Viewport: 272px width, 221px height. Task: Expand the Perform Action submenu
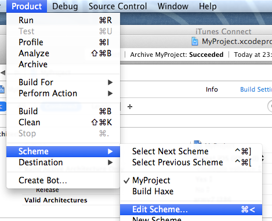click(x=63, y=93)
